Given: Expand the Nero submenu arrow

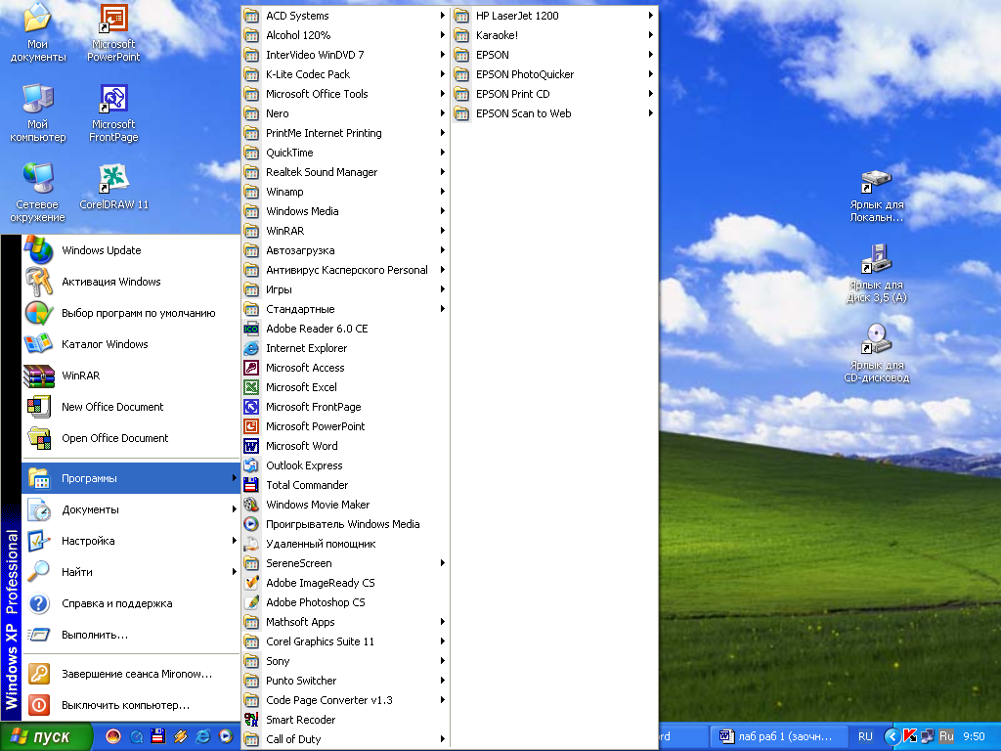Looking at the screenshot, I should coord(442,113).
